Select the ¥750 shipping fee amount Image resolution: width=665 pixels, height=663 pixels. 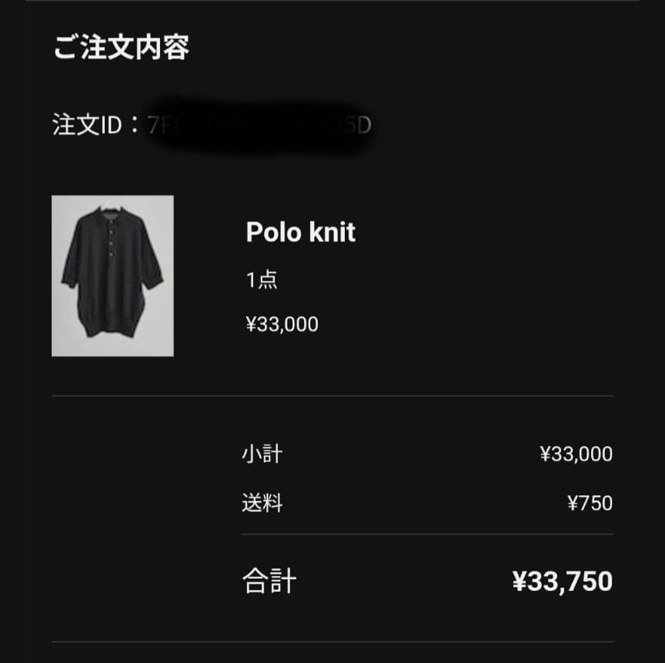coord(590,504)
